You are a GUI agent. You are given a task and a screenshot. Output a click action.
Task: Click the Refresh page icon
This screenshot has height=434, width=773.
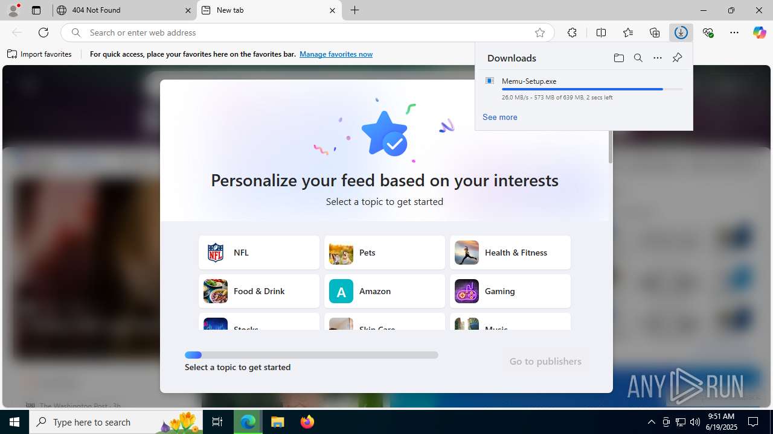pyautogui.click(x=43, y=33)
